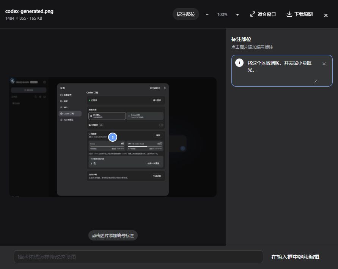Select 在输入框中继续编辑 button
The height and width of the screenshot is (269, 338).
coord(295,257)
